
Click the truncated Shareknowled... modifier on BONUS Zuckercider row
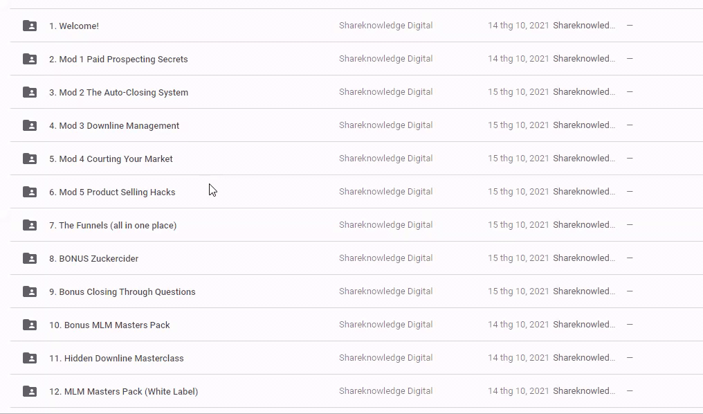[x=583, y=258]
